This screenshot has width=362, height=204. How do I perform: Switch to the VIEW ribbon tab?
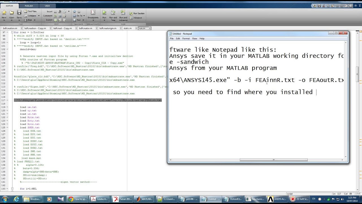(47, 6)
